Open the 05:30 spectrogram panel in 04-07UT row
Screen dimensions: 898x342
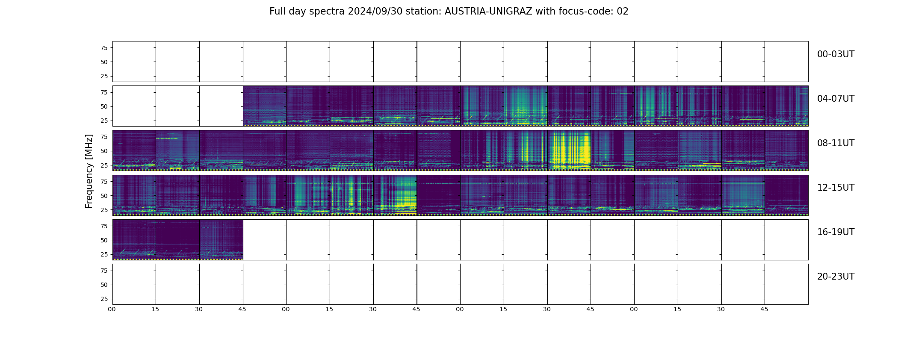395,106
